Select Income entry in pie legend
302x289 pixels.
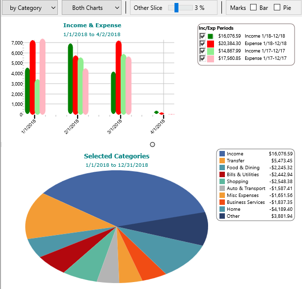click(256, 154)
